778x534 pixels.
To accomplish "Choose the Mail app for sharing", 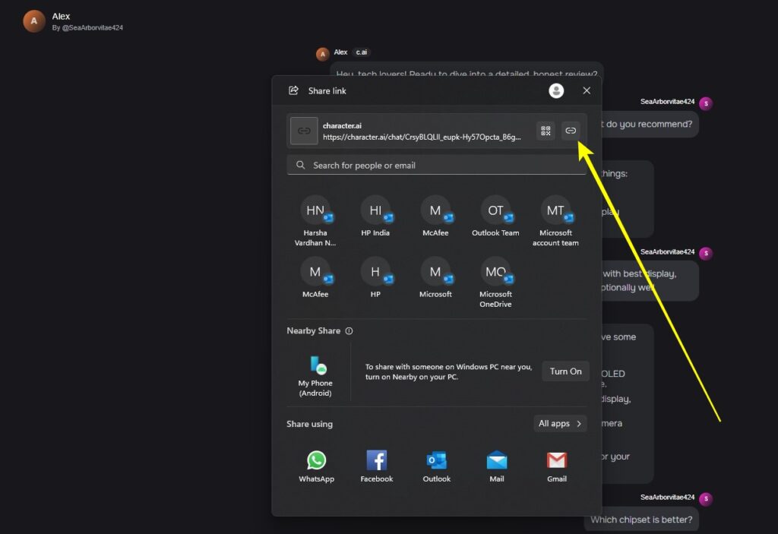I will coord(497,466).
